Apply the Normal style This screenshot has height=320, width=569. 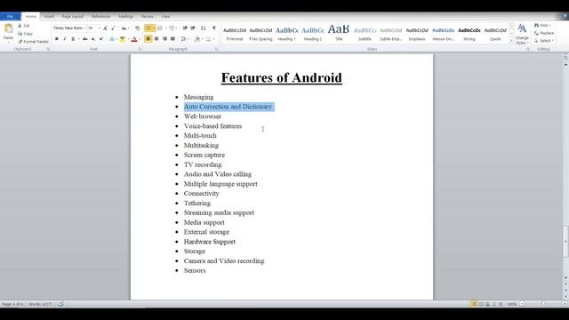(x=235, y=34)
